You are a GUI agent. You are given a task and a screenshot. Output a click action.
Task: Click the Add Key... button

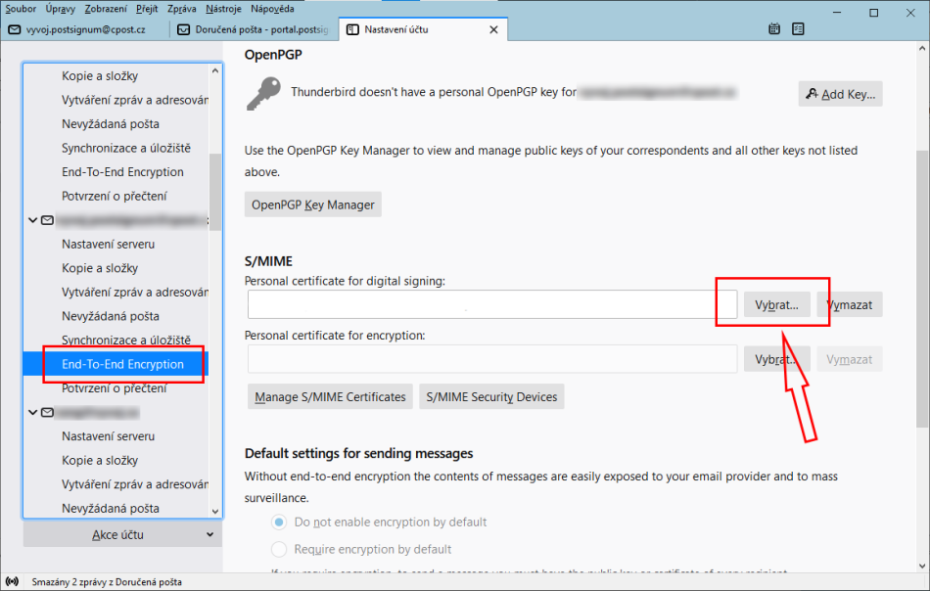tap(840, 94)
